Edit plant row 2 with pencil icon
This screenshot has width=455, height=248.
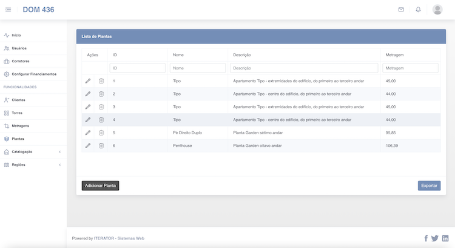click(x=88, y=94)
